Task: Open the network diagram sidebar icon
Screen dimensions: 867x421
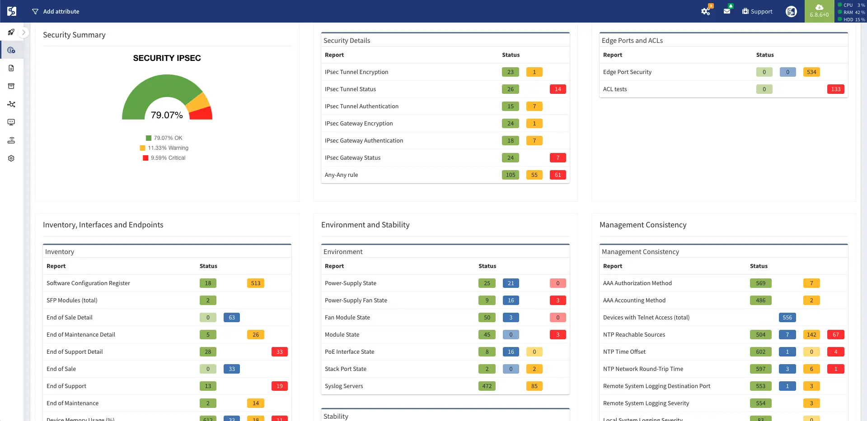Action: 11,104
